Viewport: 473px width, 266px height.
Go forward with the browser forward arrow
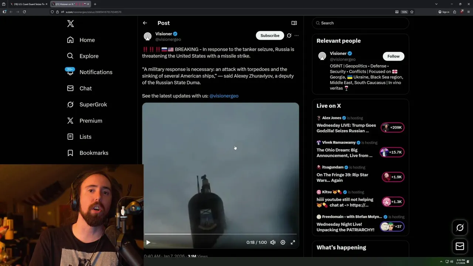[17, 12]
